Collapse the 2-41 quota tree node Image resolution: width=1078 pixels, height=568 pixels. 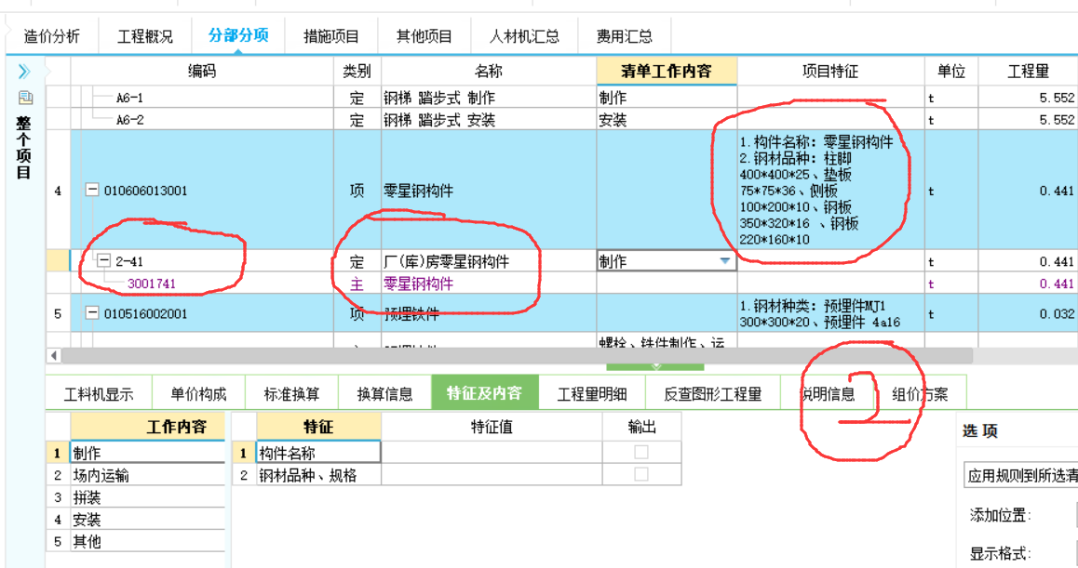point(103,260)
